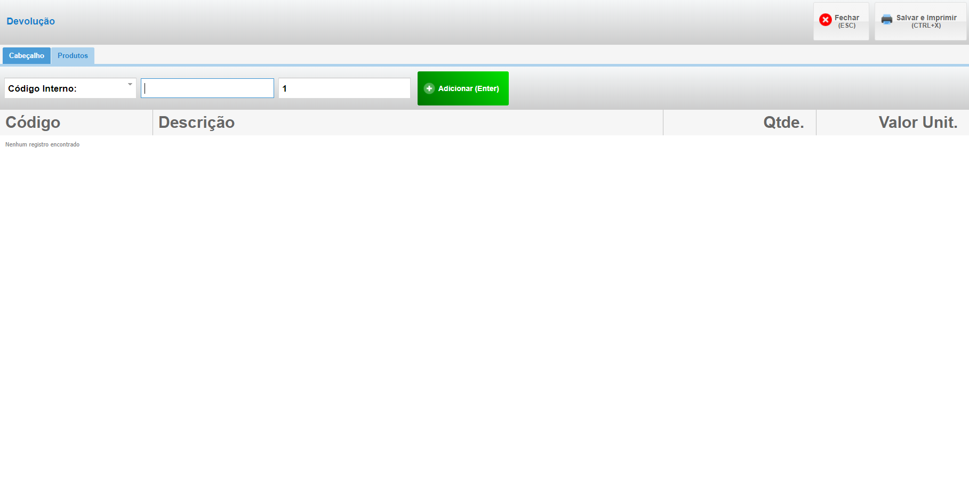Click the printer icon on Salvar e Imprimir
The width and height of the screenshot is (969, 481).
point(887,19)
